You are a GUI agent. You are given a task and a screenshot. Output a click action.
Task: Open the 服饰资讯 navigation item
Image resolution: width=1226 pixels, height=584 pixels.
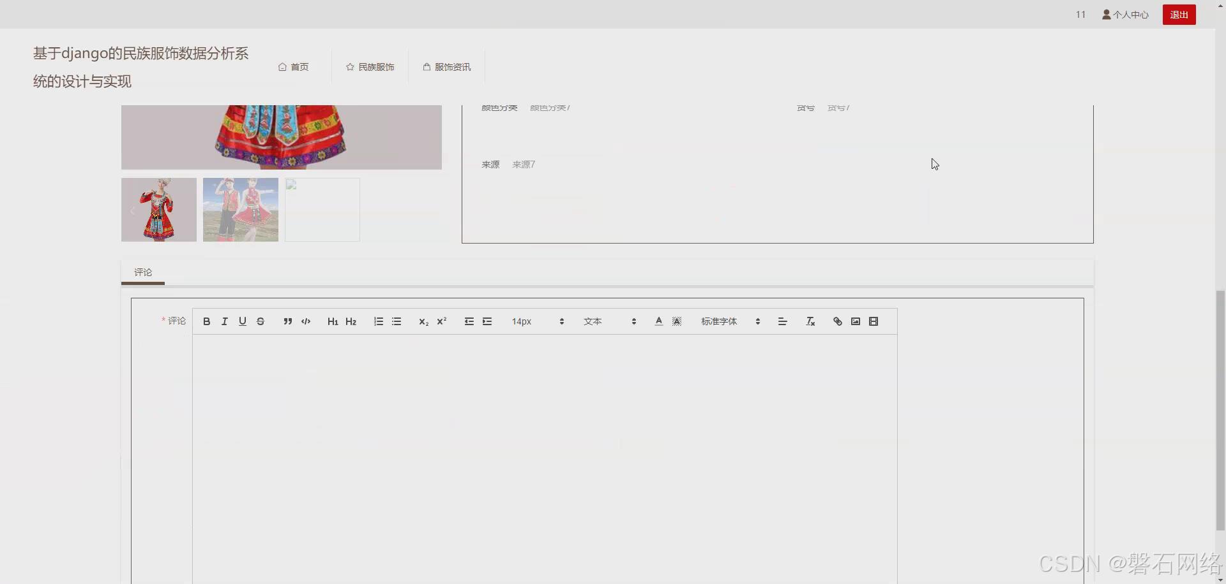(447, 67)
